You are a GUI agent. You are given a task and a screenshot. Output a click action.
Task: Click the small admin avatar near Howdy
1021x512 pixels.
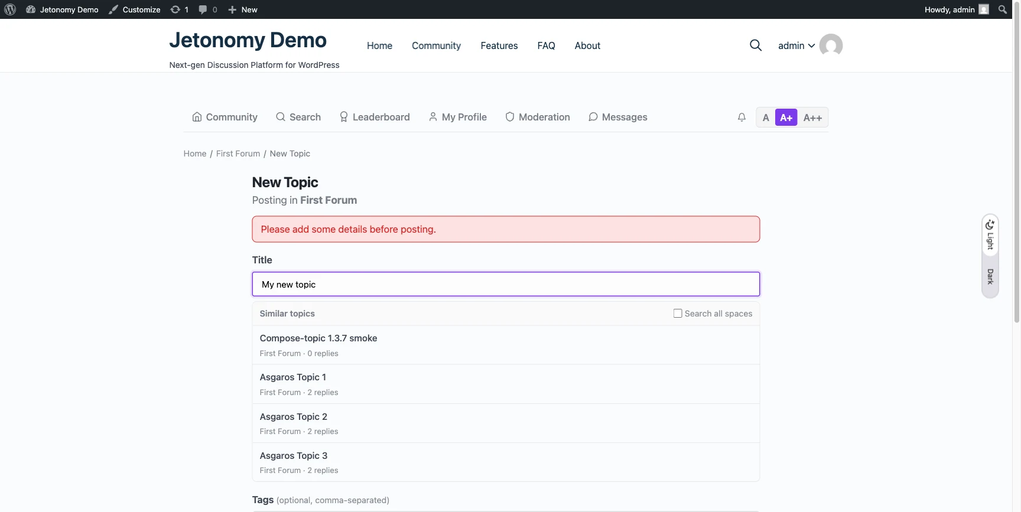[x=984, y=9]
